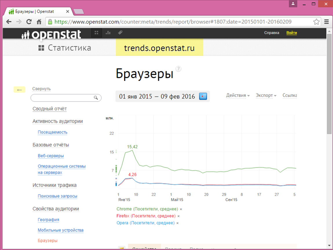Click Opera (Посетители, среднее) legend label
Screen dimensions: 333x250
[x=145, y=223]
